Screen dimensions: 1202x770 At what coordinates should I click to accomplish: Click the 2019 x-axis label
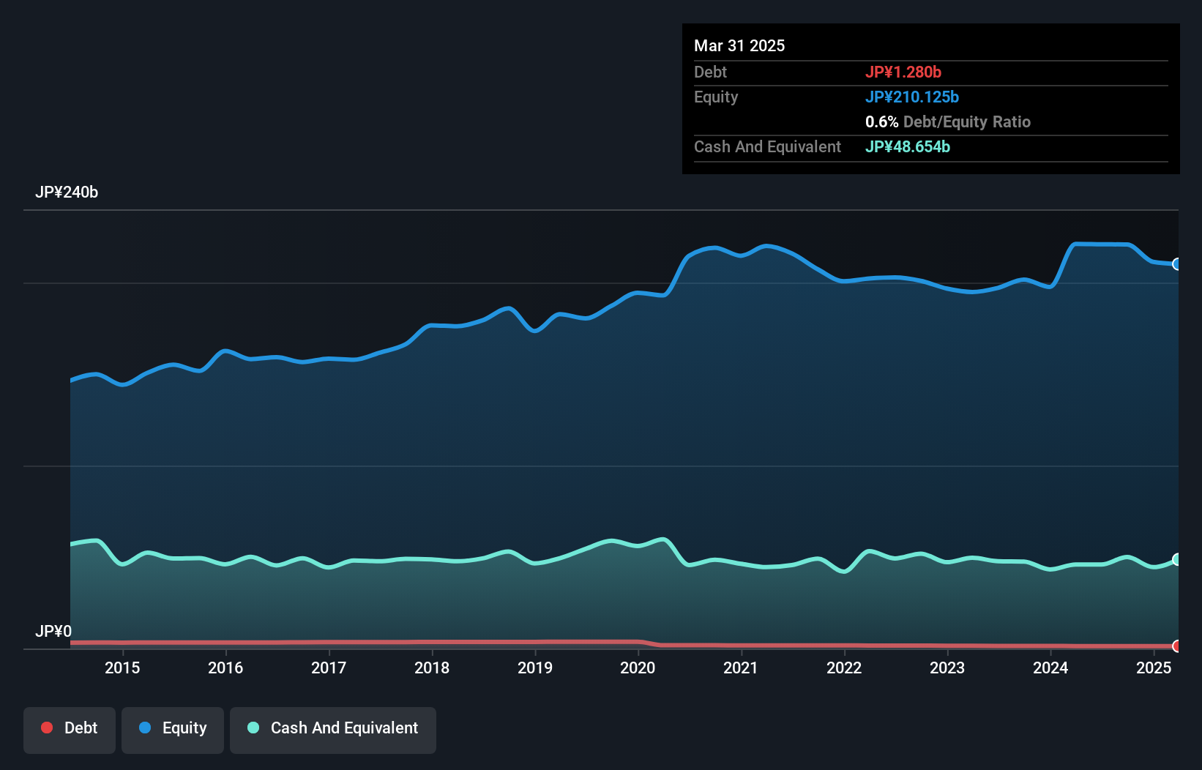click(535, 668)
